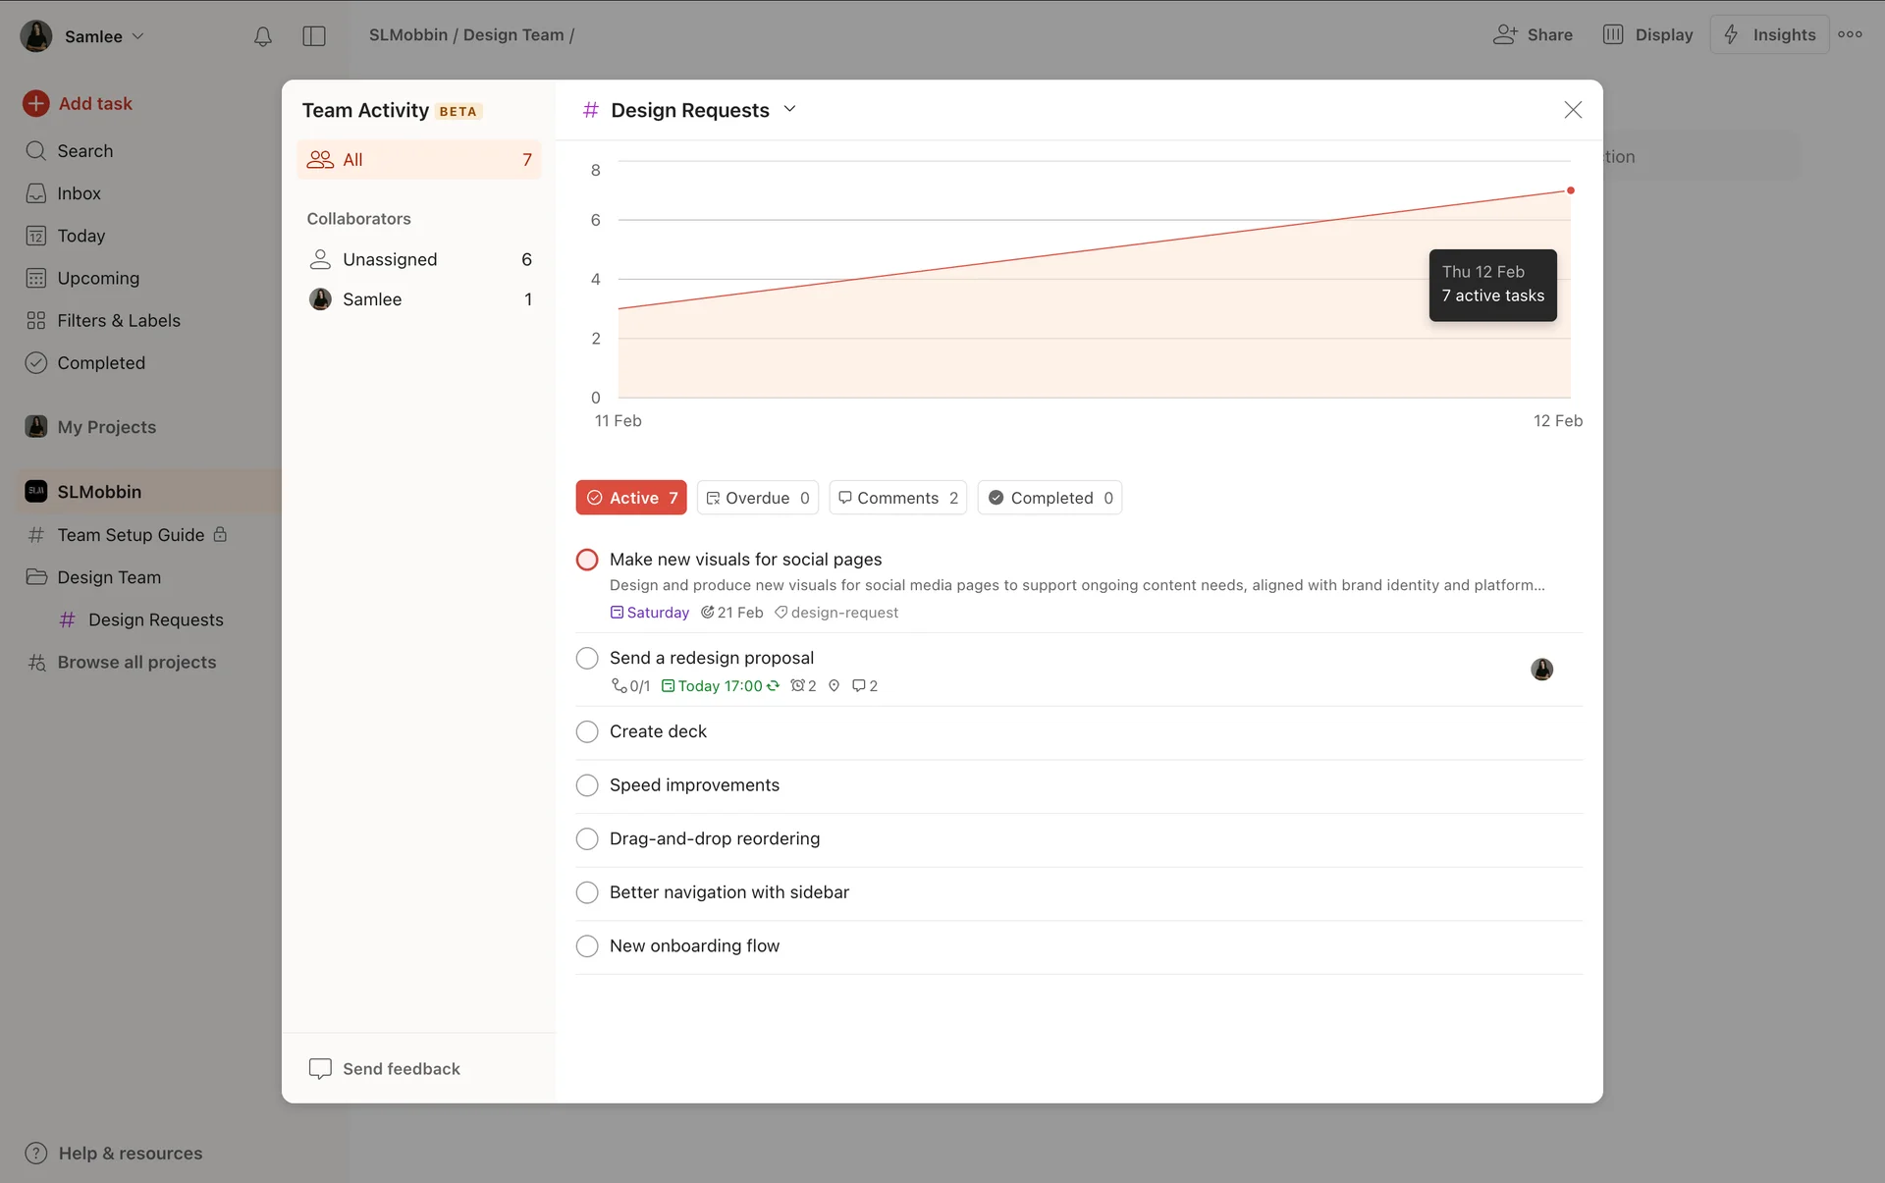Switch to the Overdue tab
This screenshot has width=1885, height=1183.
click(757, 498)
